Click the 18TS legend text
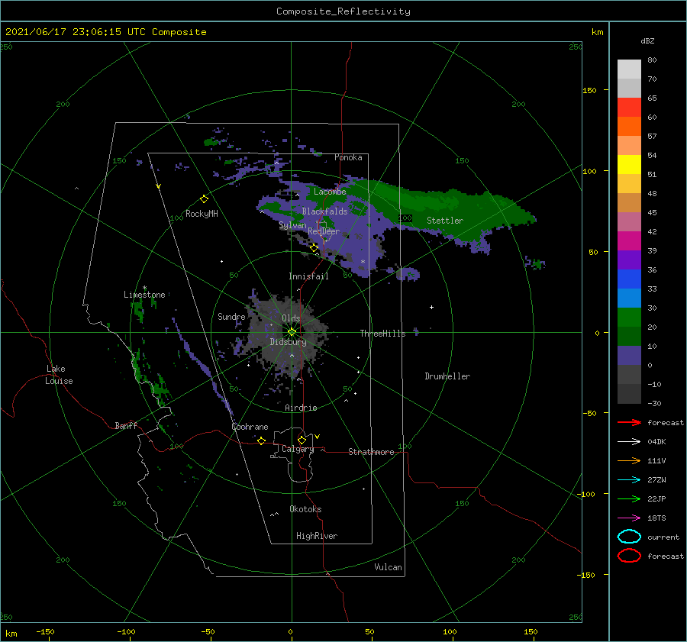 pos(656,518)
